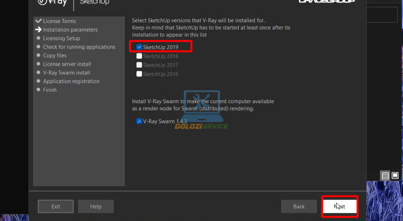Click the bullet icon beside Finish step
This screenshot has height=221, width=403.
[38, 90]
